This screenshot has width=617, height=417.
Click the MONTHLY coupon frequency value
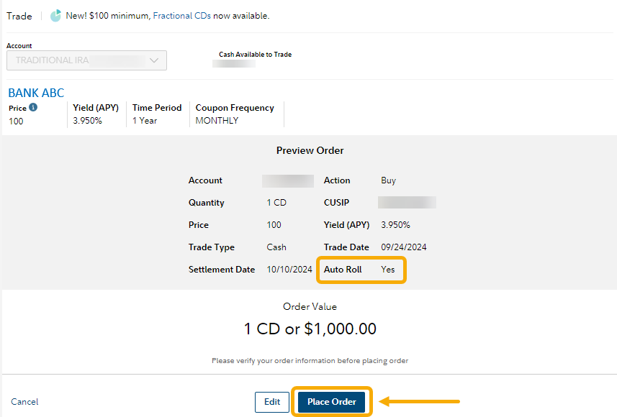point(217,121)
